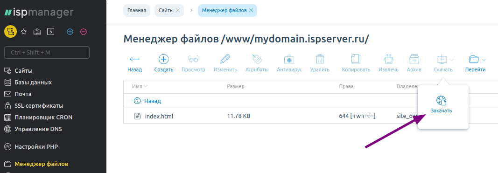The image size is (498, 173).
Task: Click the Настройки PHP icon
Action: tap(7, 147)
